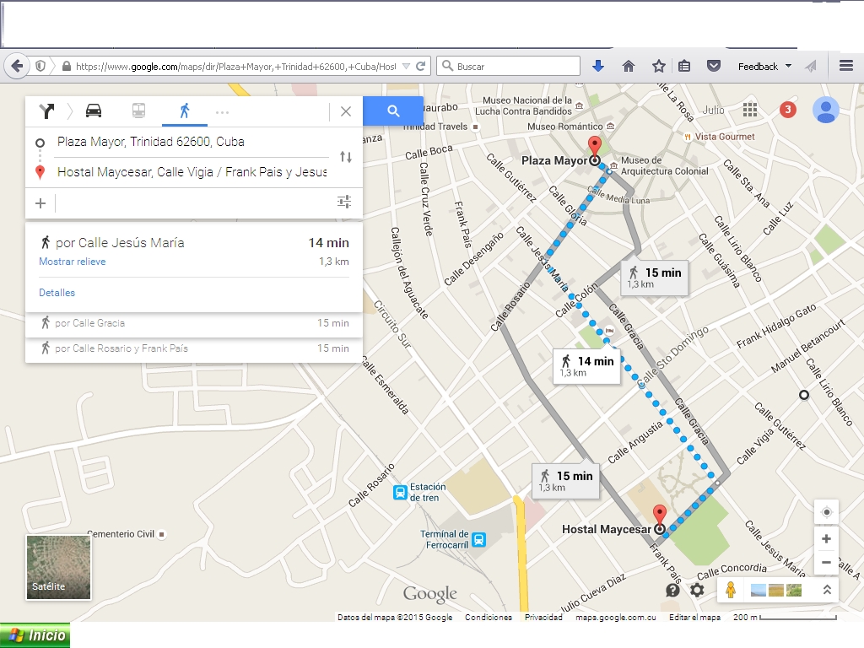Select the 15 min Calle Rosario map label

coord(566,481)
